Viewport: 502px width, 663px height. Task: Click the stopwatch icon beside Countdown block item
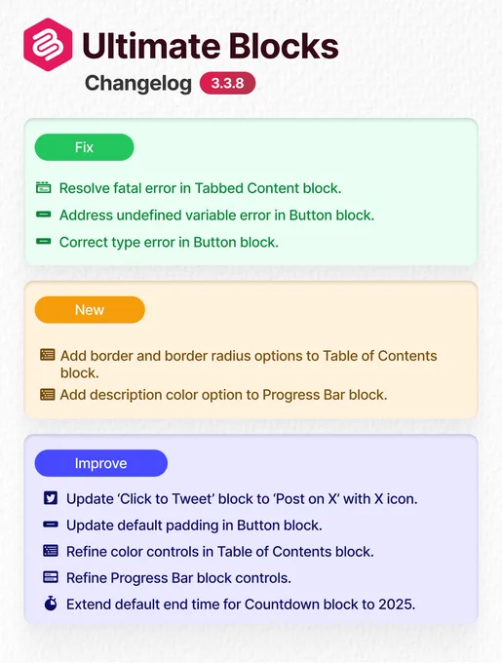(x=51, y=604)
